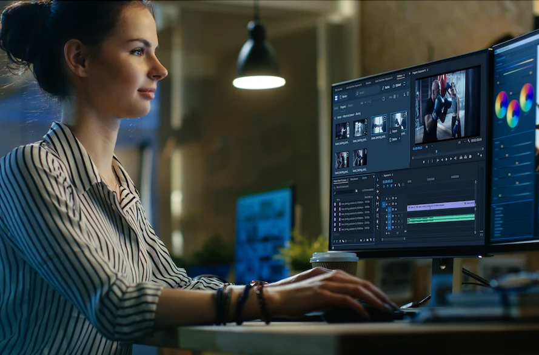Select the Type tool in timeline toolbar
539x355 pixels.
(377, 228)
